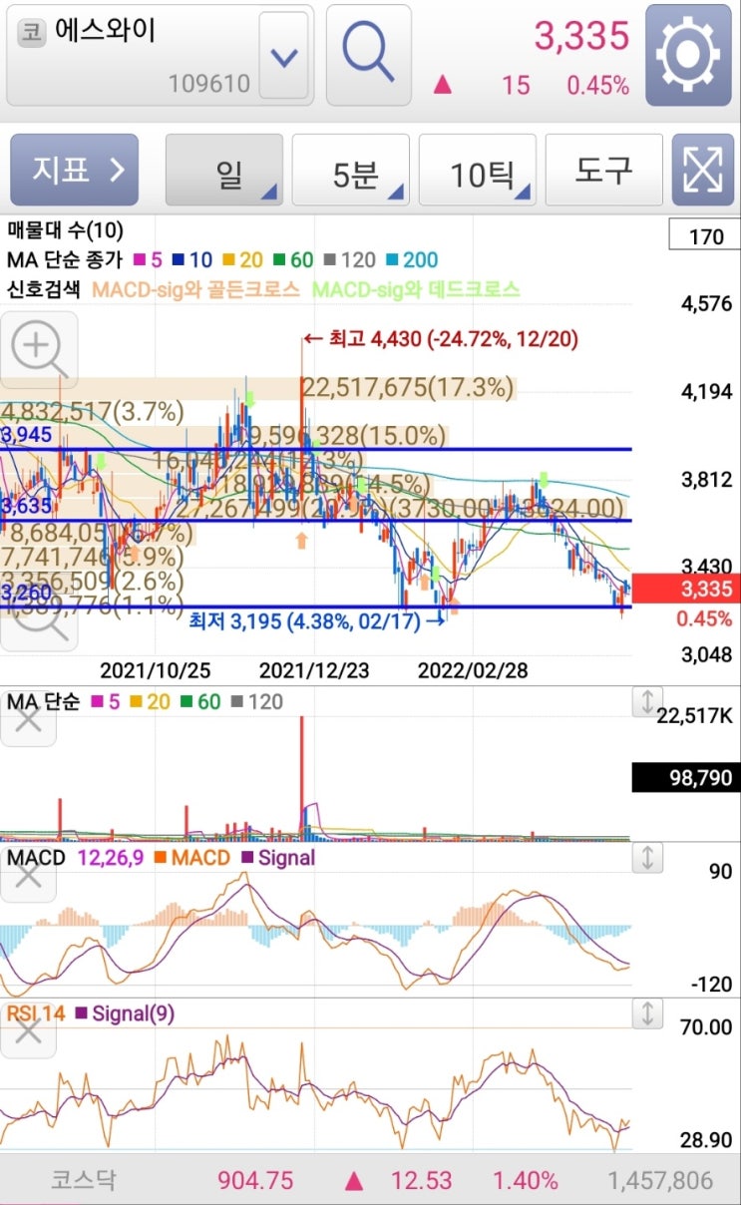741x1205 pixels.
Task: Click RSI panel height adjust icon
Action: 647,1014
